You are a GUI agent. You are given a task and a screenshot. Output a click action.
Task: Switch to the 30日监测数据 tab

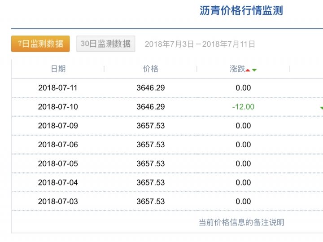106,44
